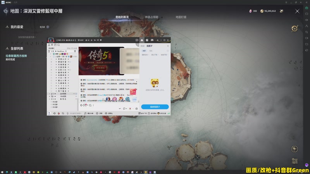Open the emulator sidebar folder icon
This screenshot has height=174, width=310.
click(307, 44)
